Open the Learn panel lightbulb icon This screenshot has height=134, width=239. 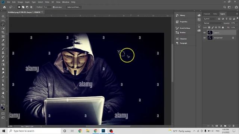[x=199, y=26]
